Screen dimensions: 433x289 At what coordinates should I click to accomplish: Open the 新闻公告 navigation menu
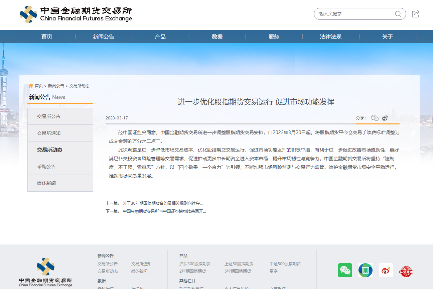click(104, 37)
